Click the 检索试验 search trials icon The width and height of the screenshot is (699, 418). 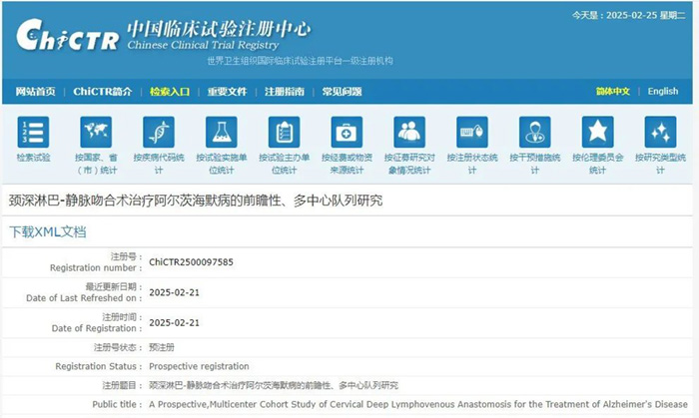pyautogui.click(x=33, y=132)
